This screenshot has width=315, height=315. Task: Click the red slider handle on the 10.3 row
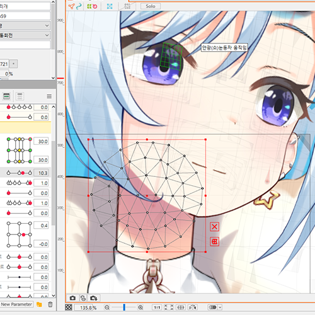pyautogui.click(x=23, y=173)
